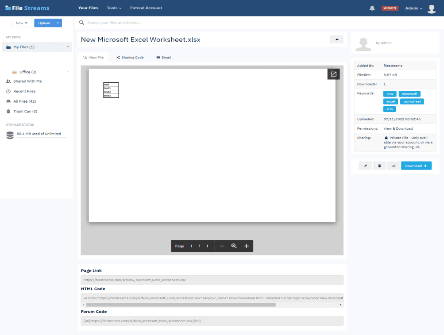The height and width of the screenshot is (335, 444).
Task: Click the 'xlsx' keyword tag
Action: click(390, 109)
